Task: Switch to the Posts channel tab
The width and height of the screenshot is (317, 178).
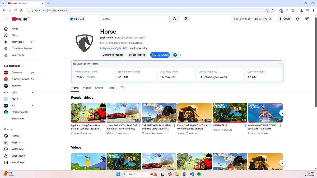Action: coord(111,88)
